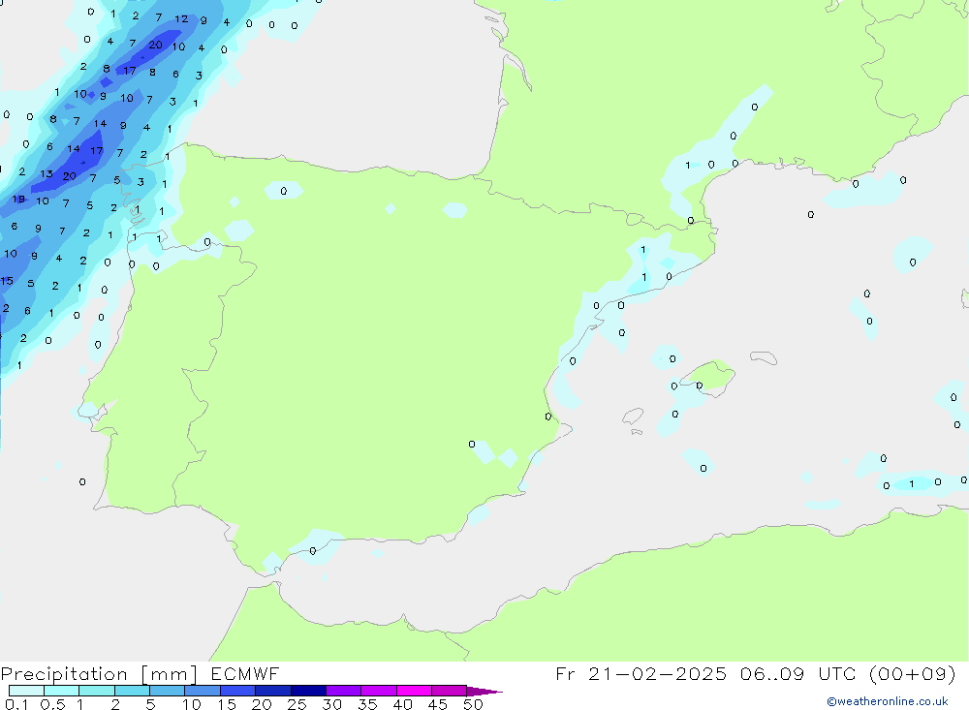Screen dimensions: 969x710
Task: Pick the 25–30 mm darkest navy swatch
Action: 308,691
